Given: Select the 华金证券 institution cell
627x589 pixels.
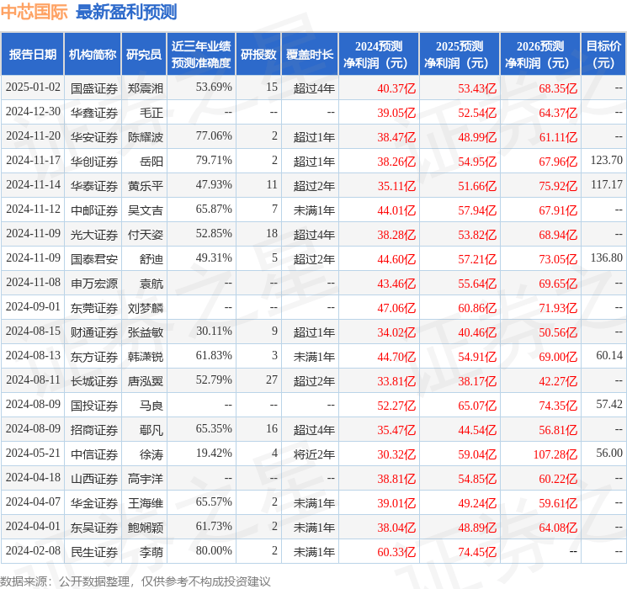Looking at the screenshot, I should [94, 502].
